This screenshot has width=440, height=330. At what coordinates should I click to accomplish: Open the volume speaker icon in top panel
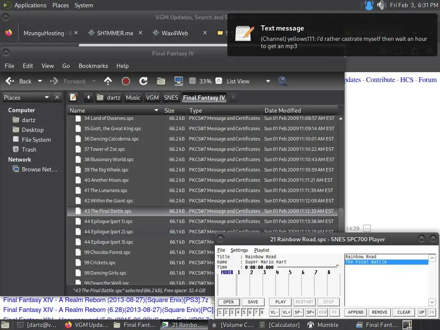381,5
